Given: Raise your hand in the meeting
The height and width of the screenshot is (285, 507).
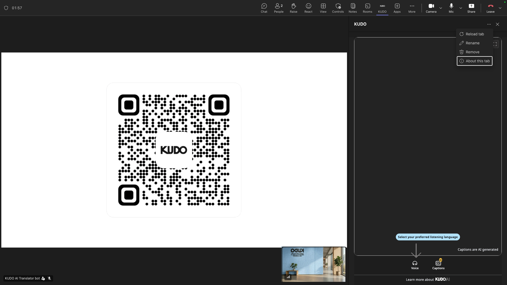Looking at the screenshot, I should (x=293, y=8).
